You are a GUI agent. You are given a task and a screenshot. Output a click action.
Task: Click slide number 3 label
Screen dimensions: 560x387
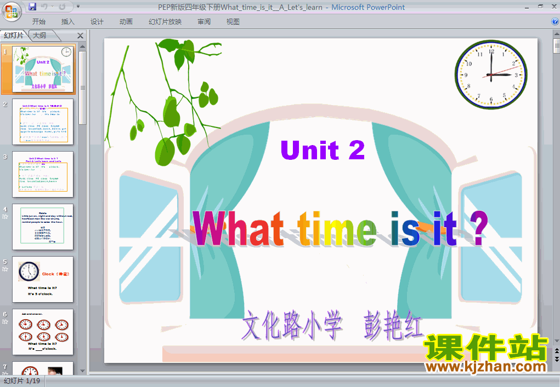click(x=5, y=157)
